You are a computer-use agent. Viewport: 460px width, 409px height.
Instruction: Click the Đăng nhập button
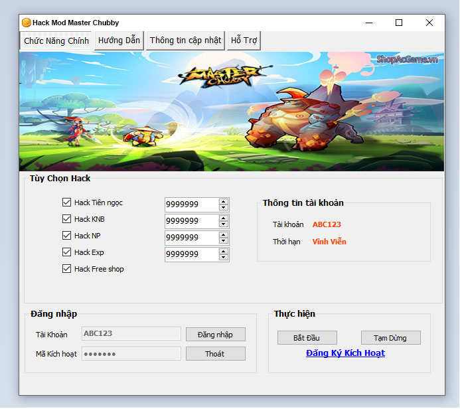[216, 335]
